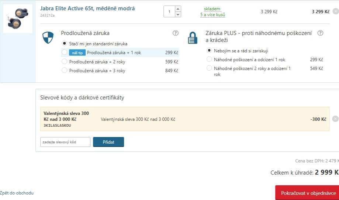Click the 549 Kč insurance price
The width and height of the screenshot is (339, 200).
pyautogui.click(x=316, y=69)
